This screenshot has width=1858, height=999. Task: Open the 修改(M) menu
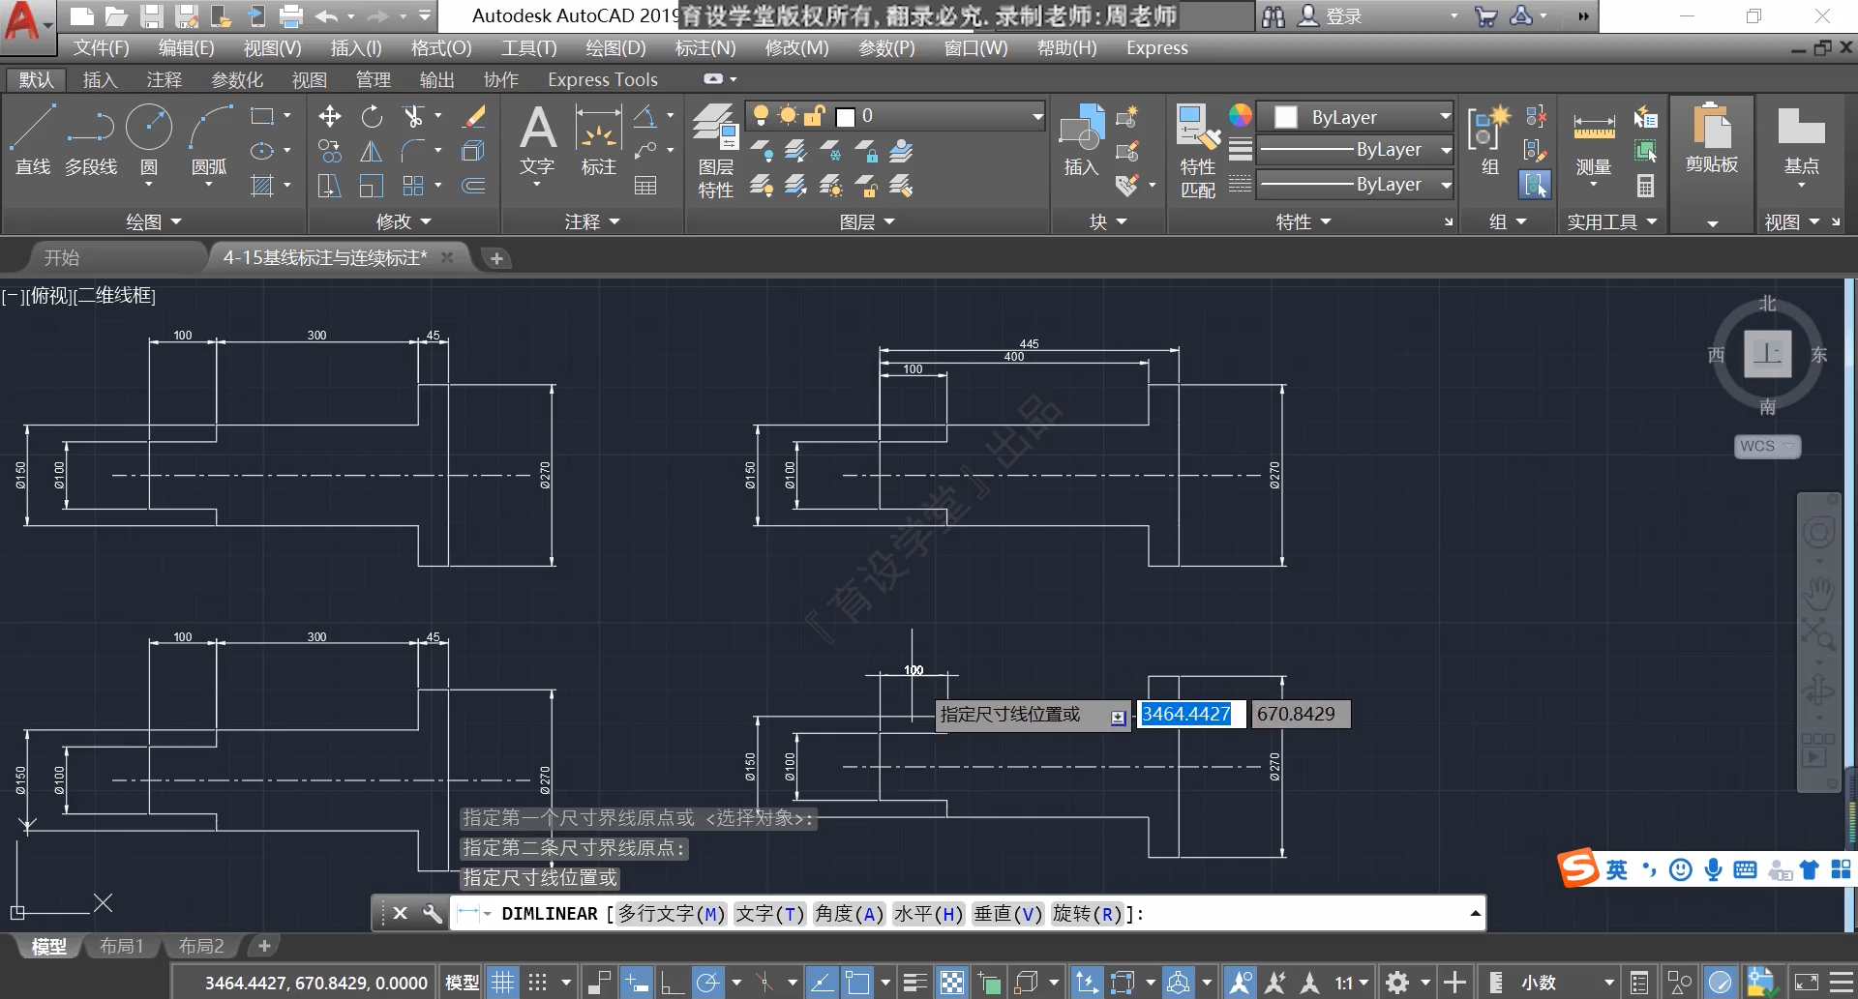pyautogui.click(x=796, y=47)
